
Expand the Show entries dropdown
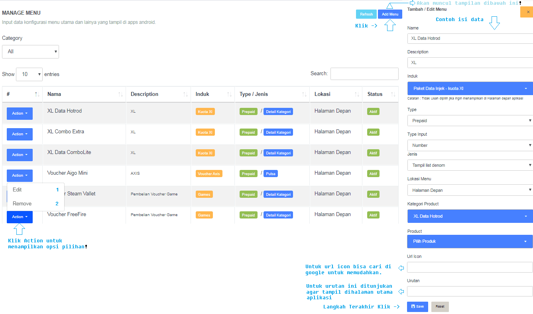tap(29, 74)
